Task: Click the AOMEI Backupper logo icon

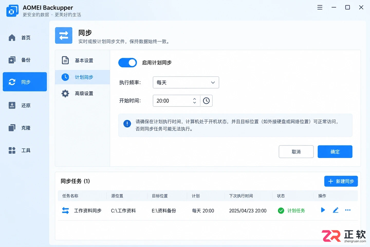Action: (x=12, y=11)
